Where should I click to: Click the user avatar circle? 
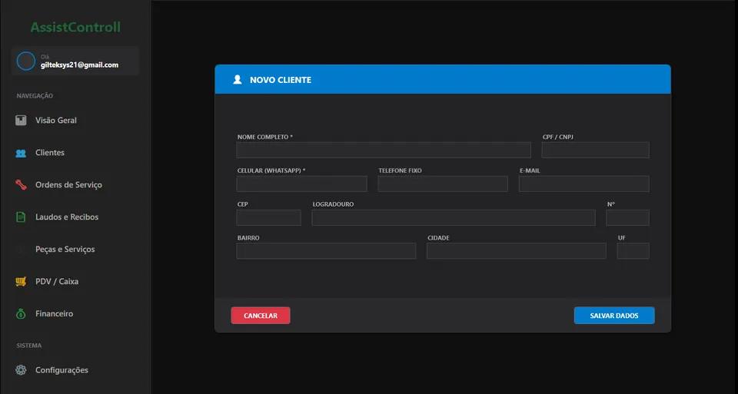click(26, 61)
